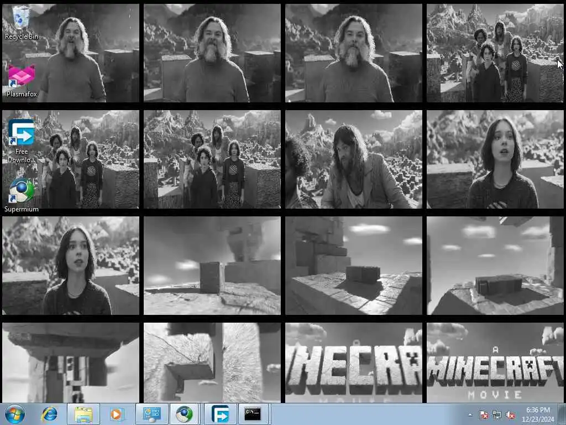Switch to the Control Panel taskbar window
The height and width of the screenshot is (425, 566).
click(151, 414)
